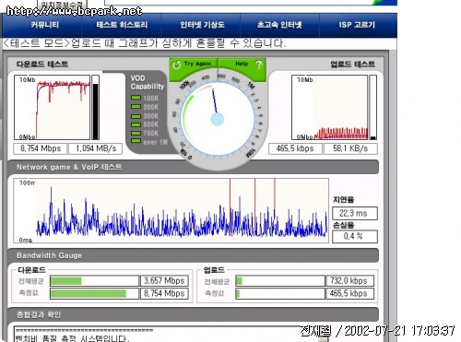Click the 다운로드 테스트 heading
461x342 pixels.
point(42,64)
